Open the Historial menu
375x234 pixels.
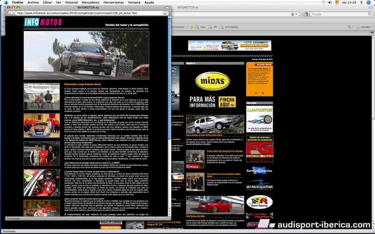coord(71,2)
